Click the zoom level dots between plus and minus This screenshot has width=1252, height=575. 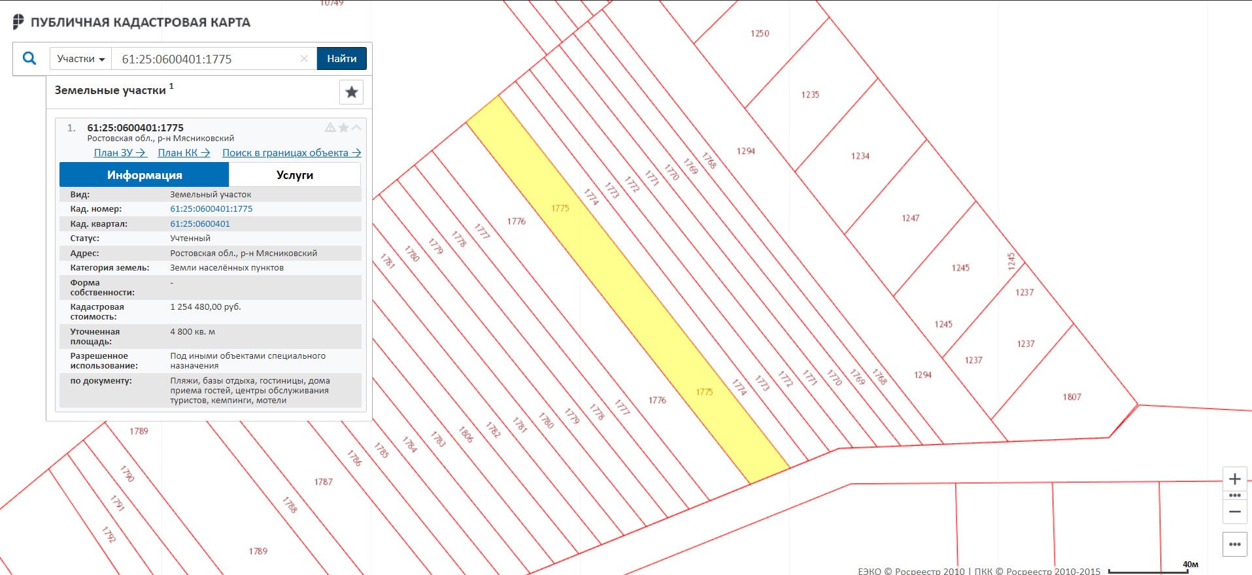pos(1235,495)
